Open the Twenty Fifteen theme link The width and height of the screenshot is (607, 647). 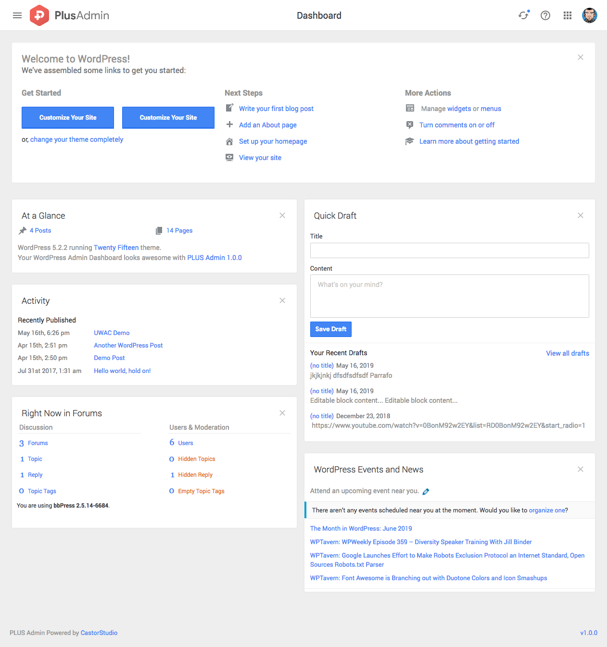click(x=116, y=248)
